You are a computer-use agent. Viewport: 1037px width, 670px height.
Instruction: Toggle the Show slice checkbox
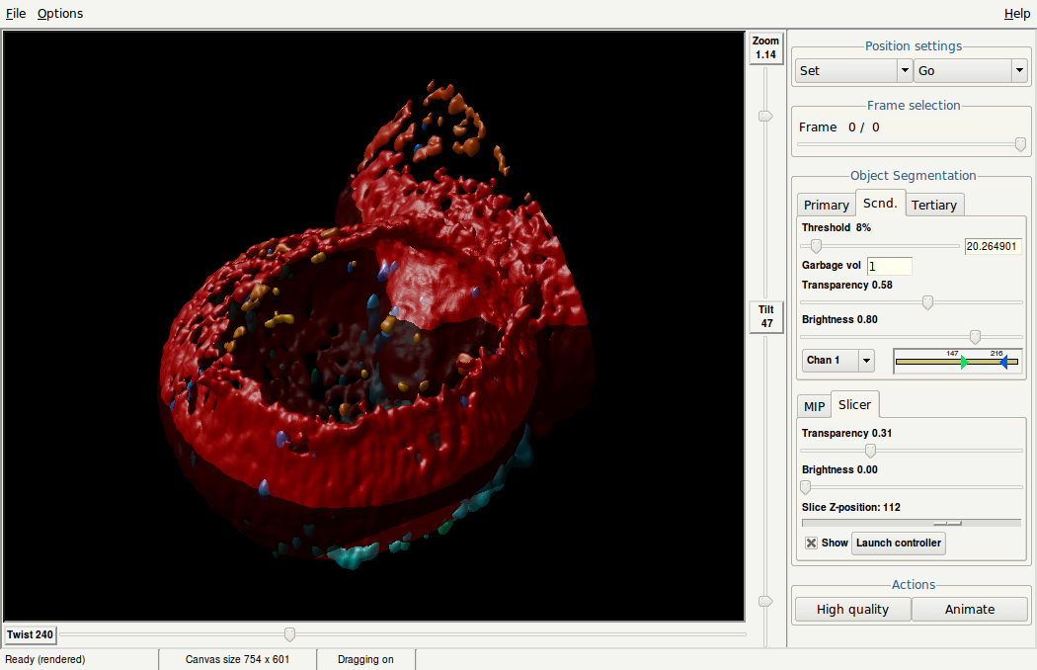click(811, 543)
